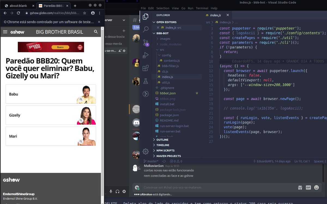The width and height of the screenshot is (327, 204).
Task: Click search magnifier on gshow header
Action: [x=96, y=32]
